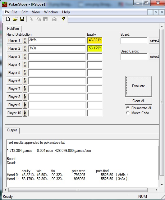This screenshot has width=165, height=200.
Task: Open the View menu
Action: point(36,12)
